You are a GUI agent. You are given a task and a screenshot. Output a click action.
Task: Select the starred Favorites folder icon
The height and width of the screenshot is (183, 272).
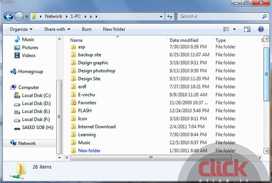(74, 103)
